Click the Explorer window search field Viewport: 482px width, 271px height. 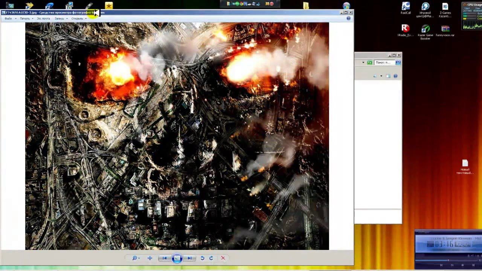click(384, 62)
